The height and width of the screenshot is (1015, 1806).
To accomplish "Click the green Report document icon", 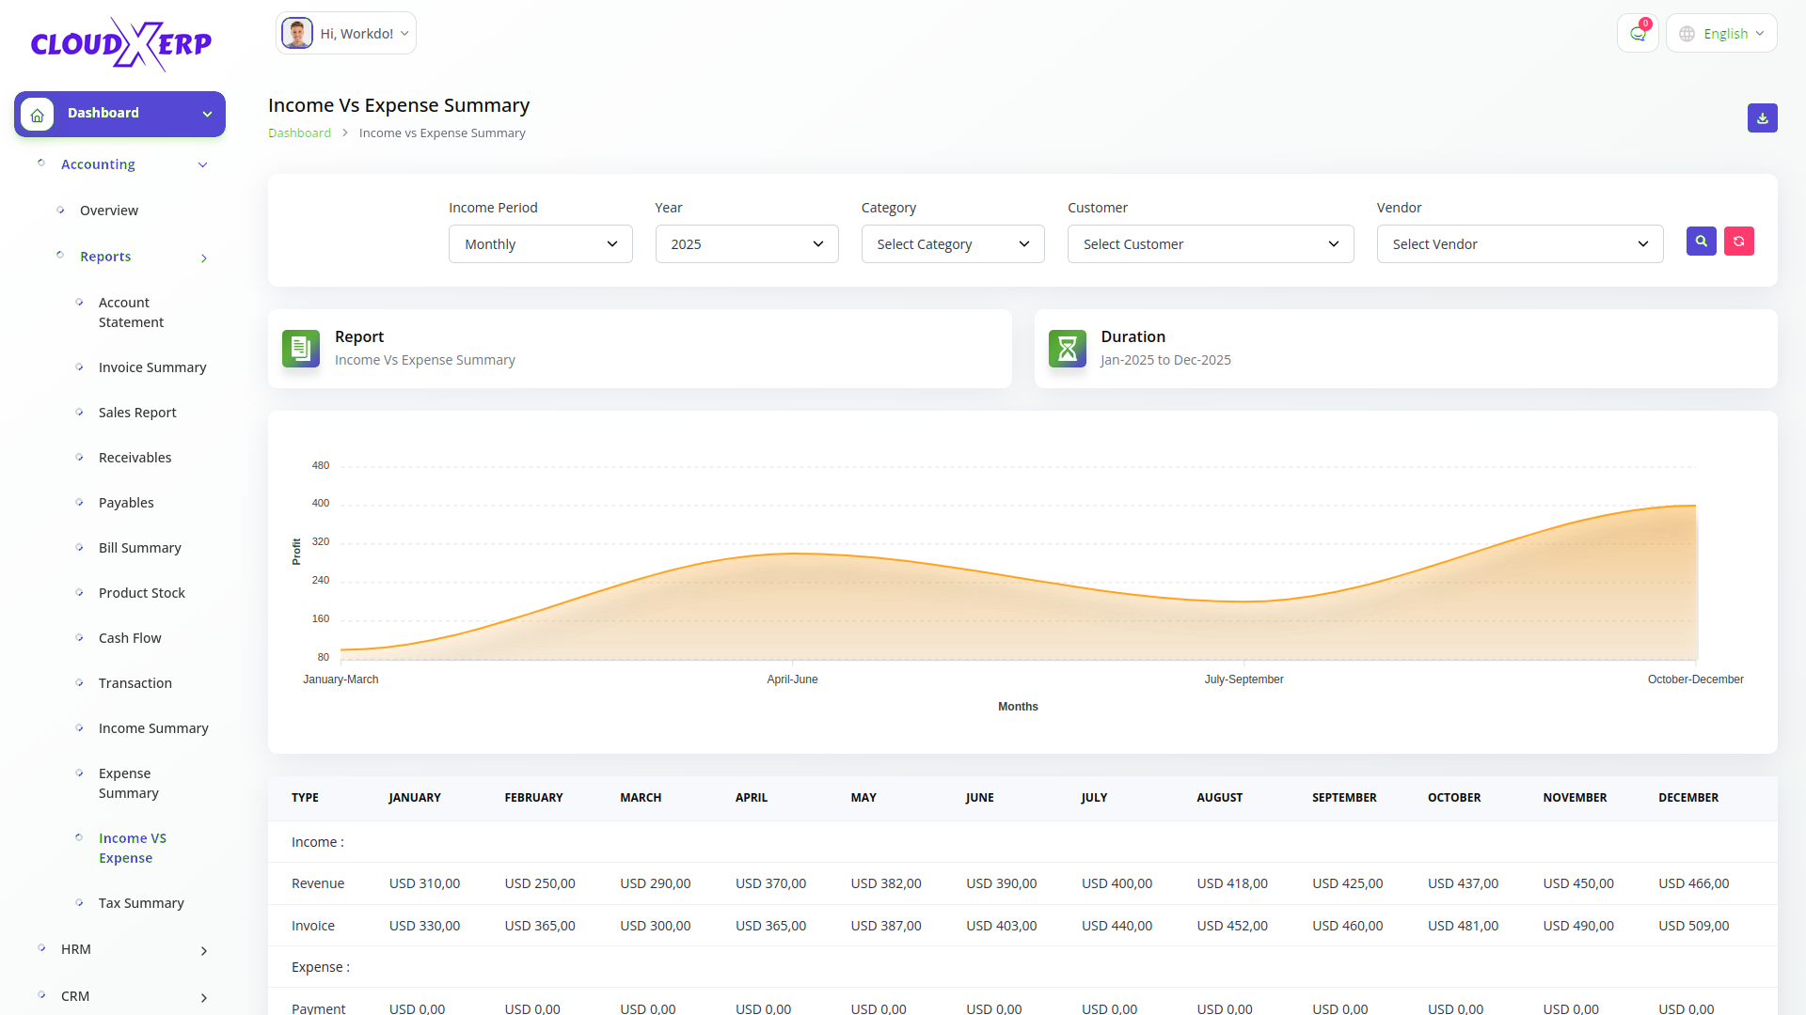I will 301,349.
